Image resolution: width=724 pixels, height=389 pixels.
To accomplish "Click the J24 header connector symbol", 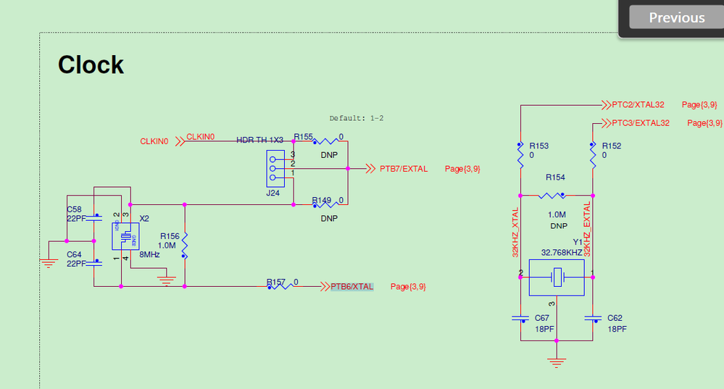I will coord(275,169).
